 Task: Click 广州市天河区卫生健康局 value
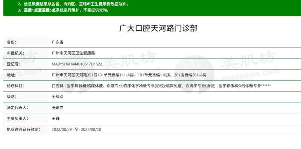pyautogui.click(x=73, y=53)
